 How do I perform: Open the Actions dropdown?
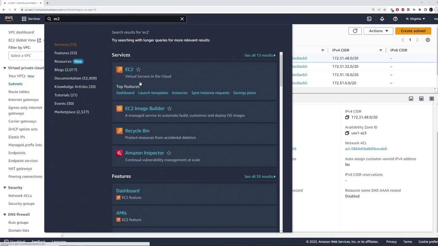pos(378,31)
